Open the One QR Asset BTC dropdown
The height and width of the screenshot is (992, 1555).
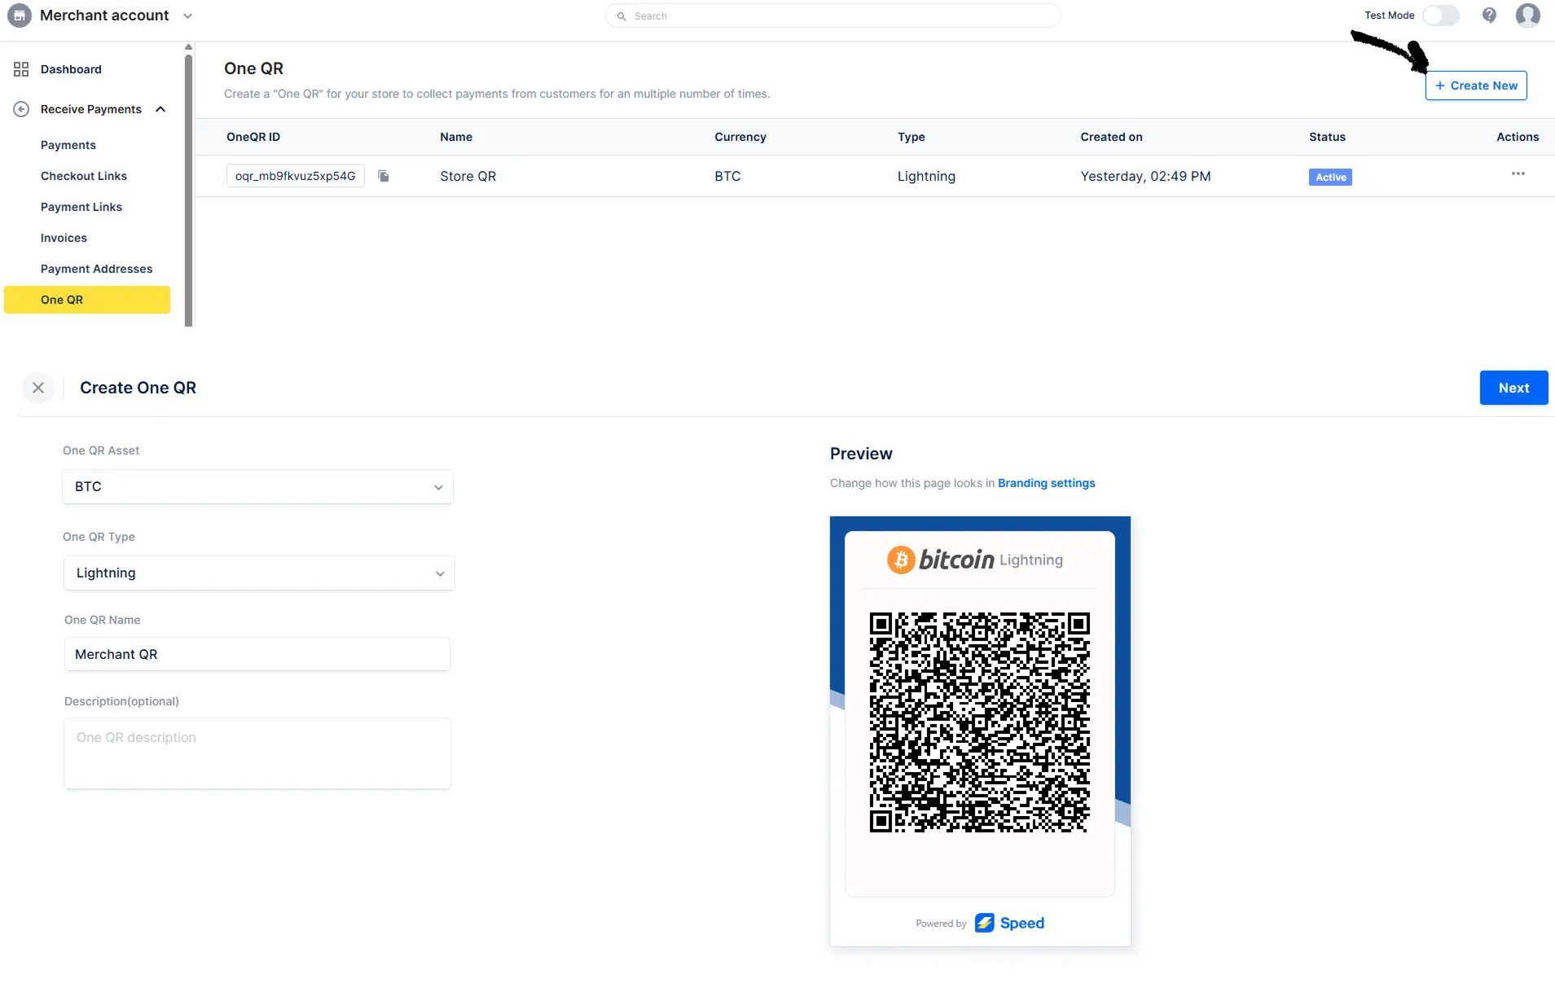pos(257,487)
